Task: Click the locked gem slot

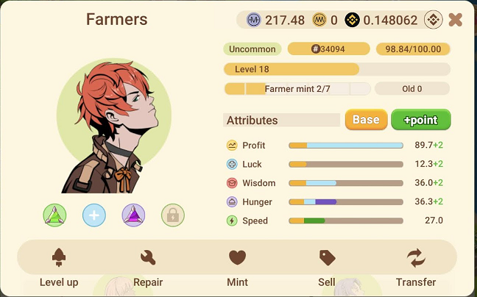Action: pos(173,215)
